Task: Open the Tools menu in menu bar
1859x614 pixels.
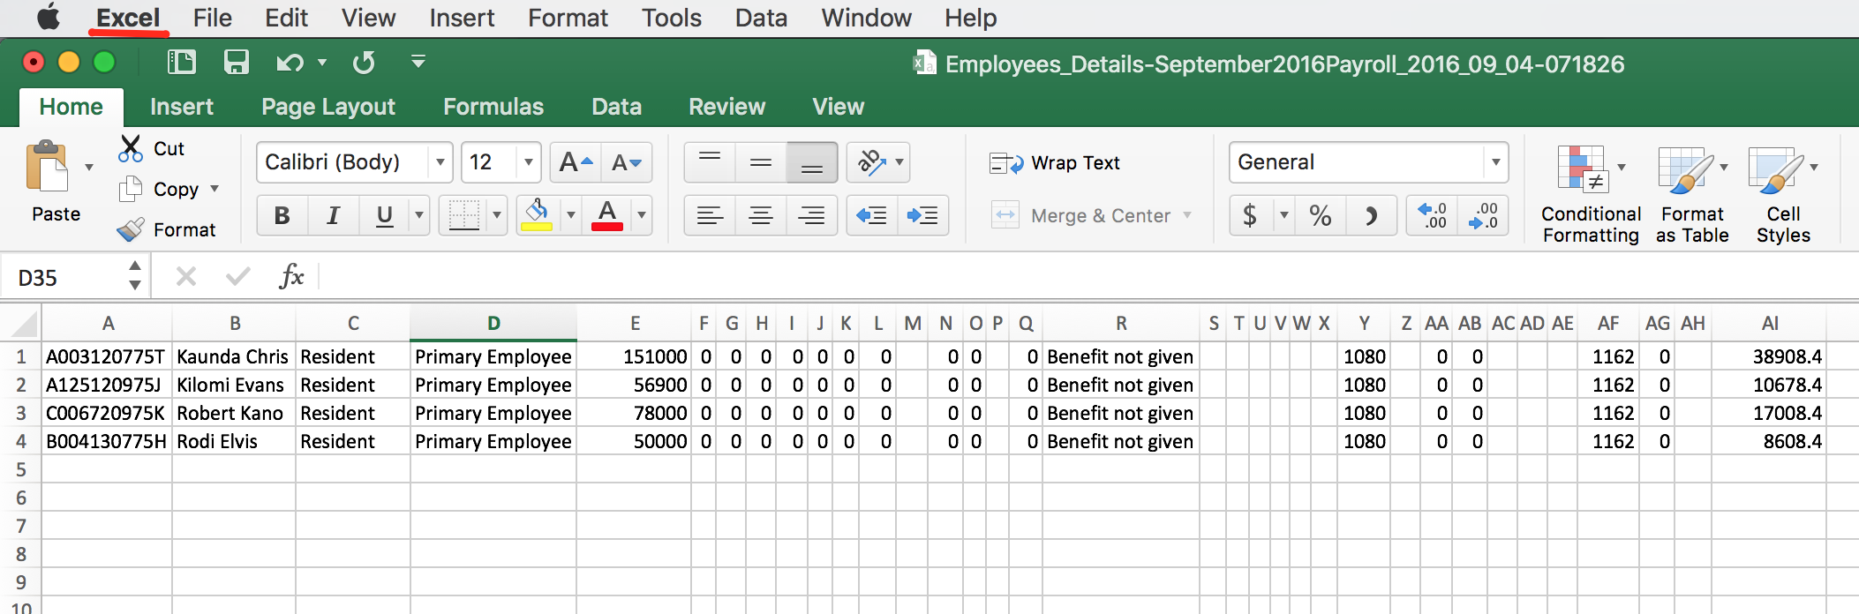Action: pos(672,18)
